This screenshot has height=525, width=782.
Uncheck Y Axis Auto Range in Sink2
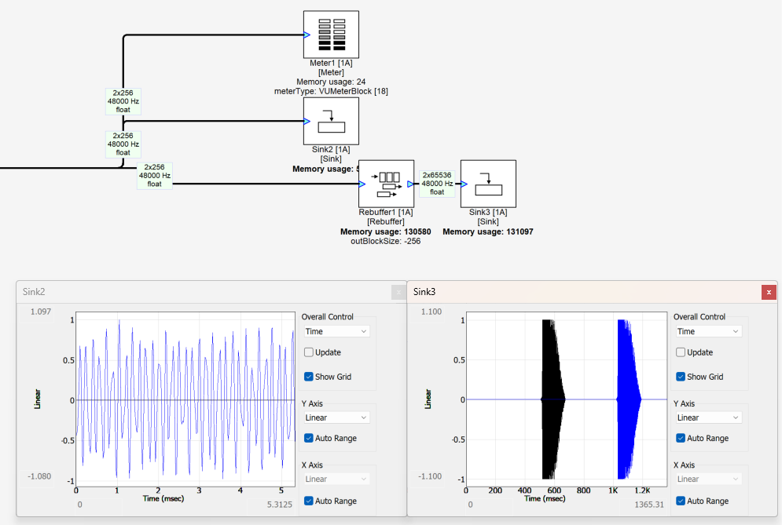[x=309, y=438]
